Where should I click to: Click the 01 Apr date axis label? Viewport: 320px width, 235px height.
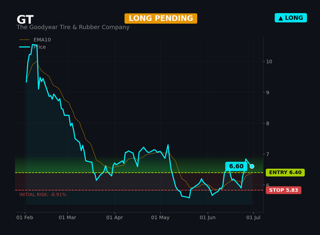pyautogui.click(x=115, y=218)
